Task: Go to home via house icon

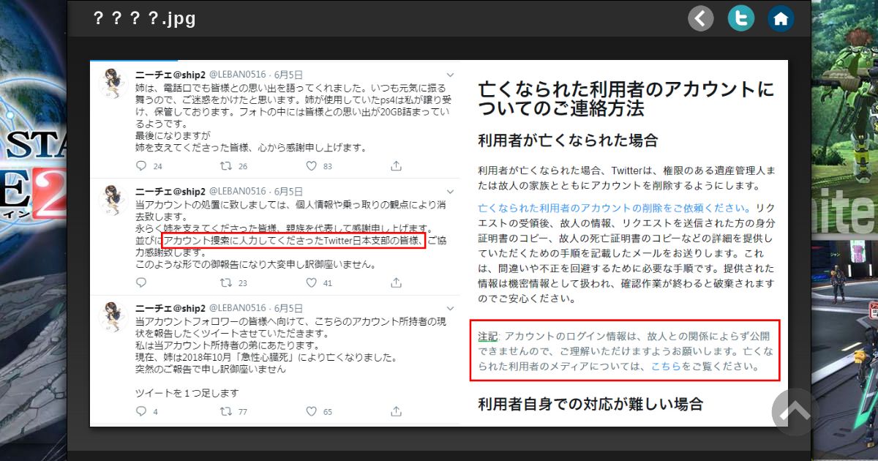Action: click(781, 19)
